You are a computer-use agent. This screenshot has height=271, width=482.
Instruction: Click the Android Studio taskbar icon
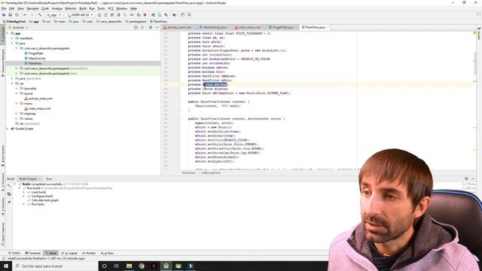(166, 266)
